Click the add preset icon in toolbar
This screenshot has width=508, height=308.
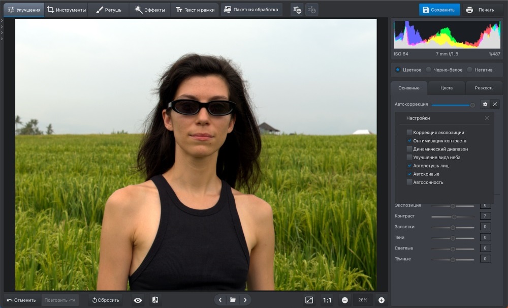(297, 10)
